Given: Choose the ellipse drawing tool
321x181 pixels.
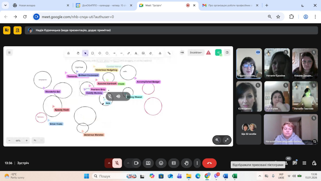Looking at the screenshot, I should 107,53.
